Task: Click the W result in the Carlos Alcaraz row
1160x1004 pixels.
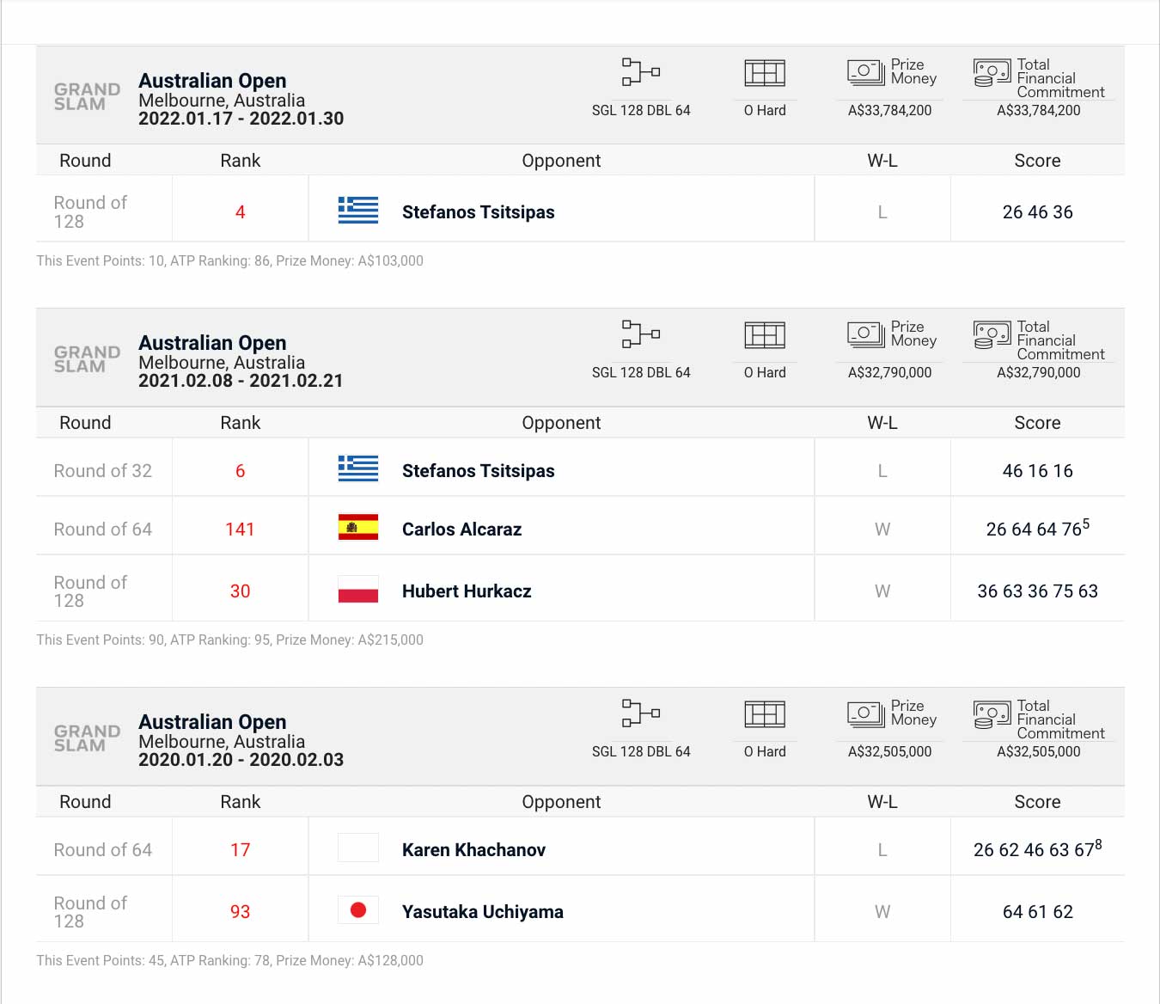Action: tap(882, 530)
